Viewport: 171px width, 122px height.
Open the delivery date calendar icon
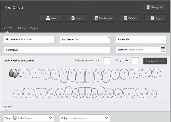pyautogui.click(x=163, y=50)
